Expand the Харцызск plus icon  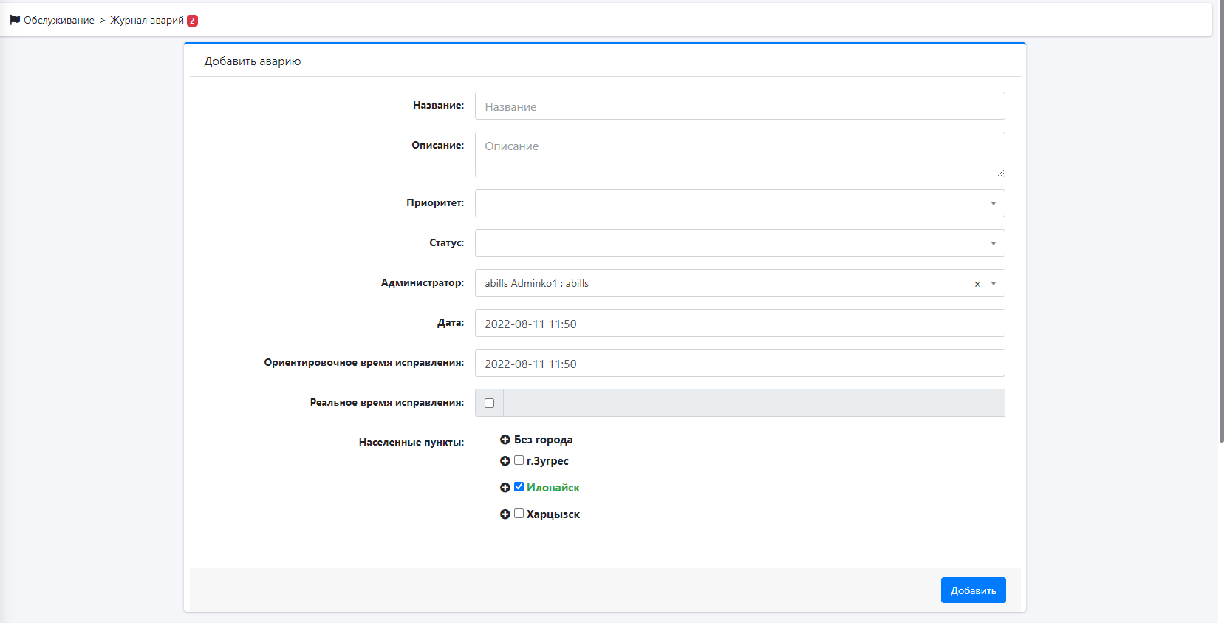(505, 514)
